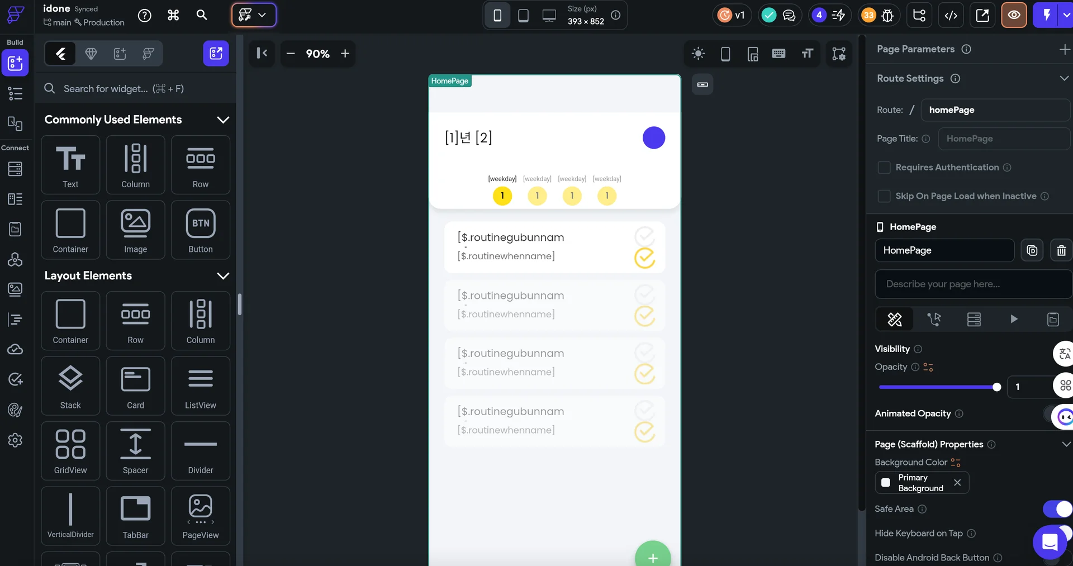Open the cloud functions sidebar icon
1073x566 pixels.
point(15,350)
